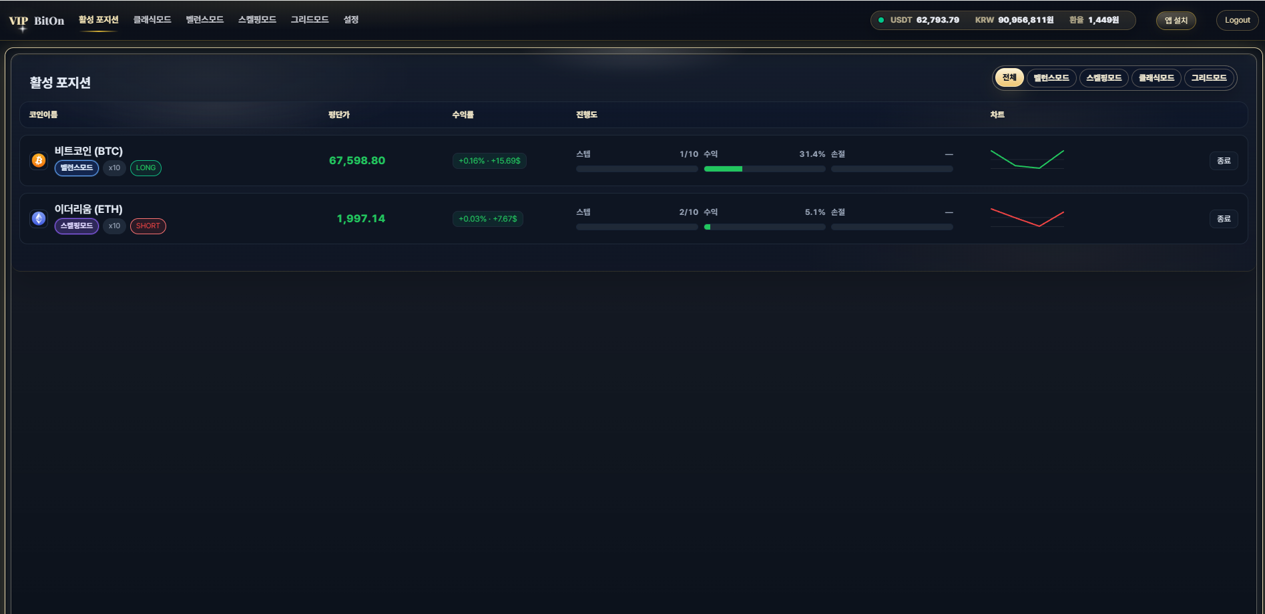Open the Ethereum red mini chart
The image size is (1265, 614).
[1027, 218]
